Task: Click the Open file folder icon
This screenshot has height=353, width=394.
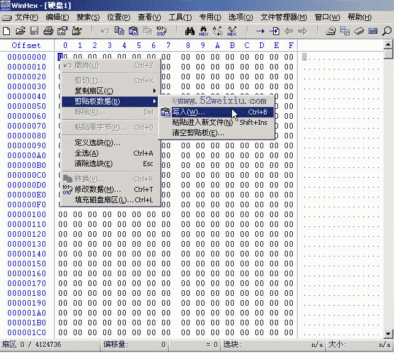Action: pyautogui.click(x=20, y=31)
